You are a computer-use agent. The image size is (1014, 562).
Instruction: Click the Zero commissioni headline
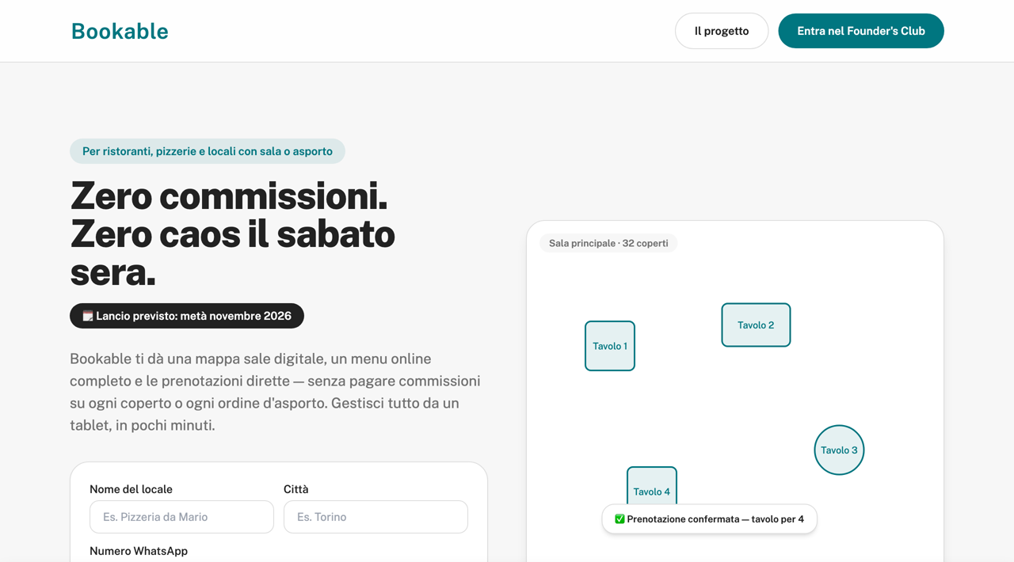click(x=233, y=234)
